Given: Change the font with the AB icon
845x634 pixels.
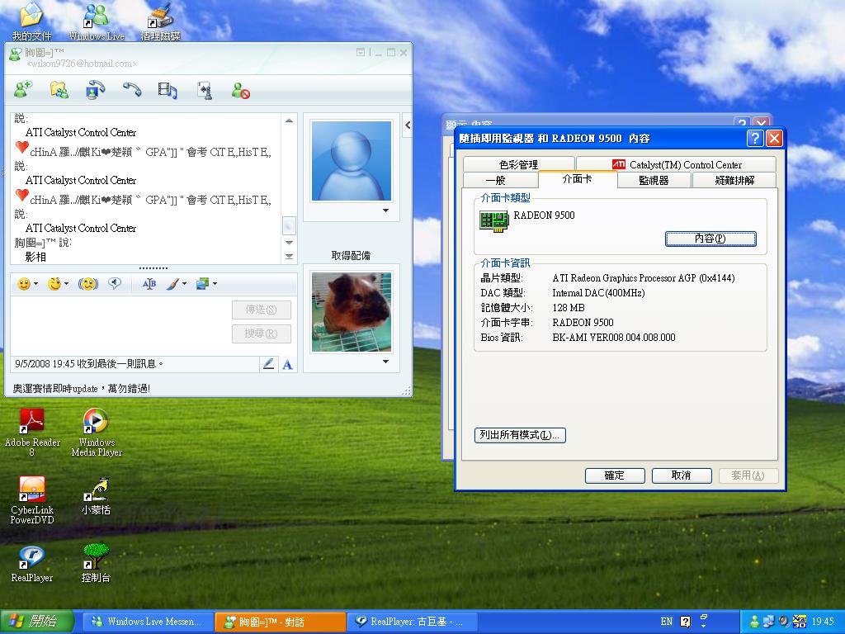Looking at the screenshot, I should (149, 284).
